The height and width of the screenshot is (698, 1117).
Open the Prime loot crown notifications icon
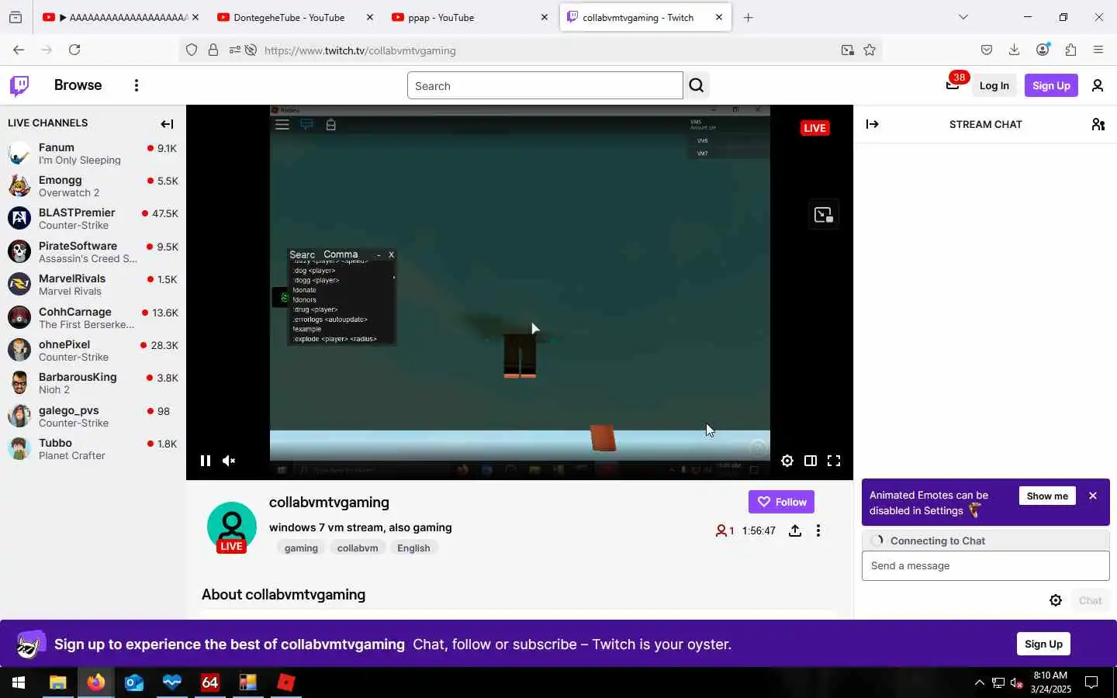(x=953, y=85)
